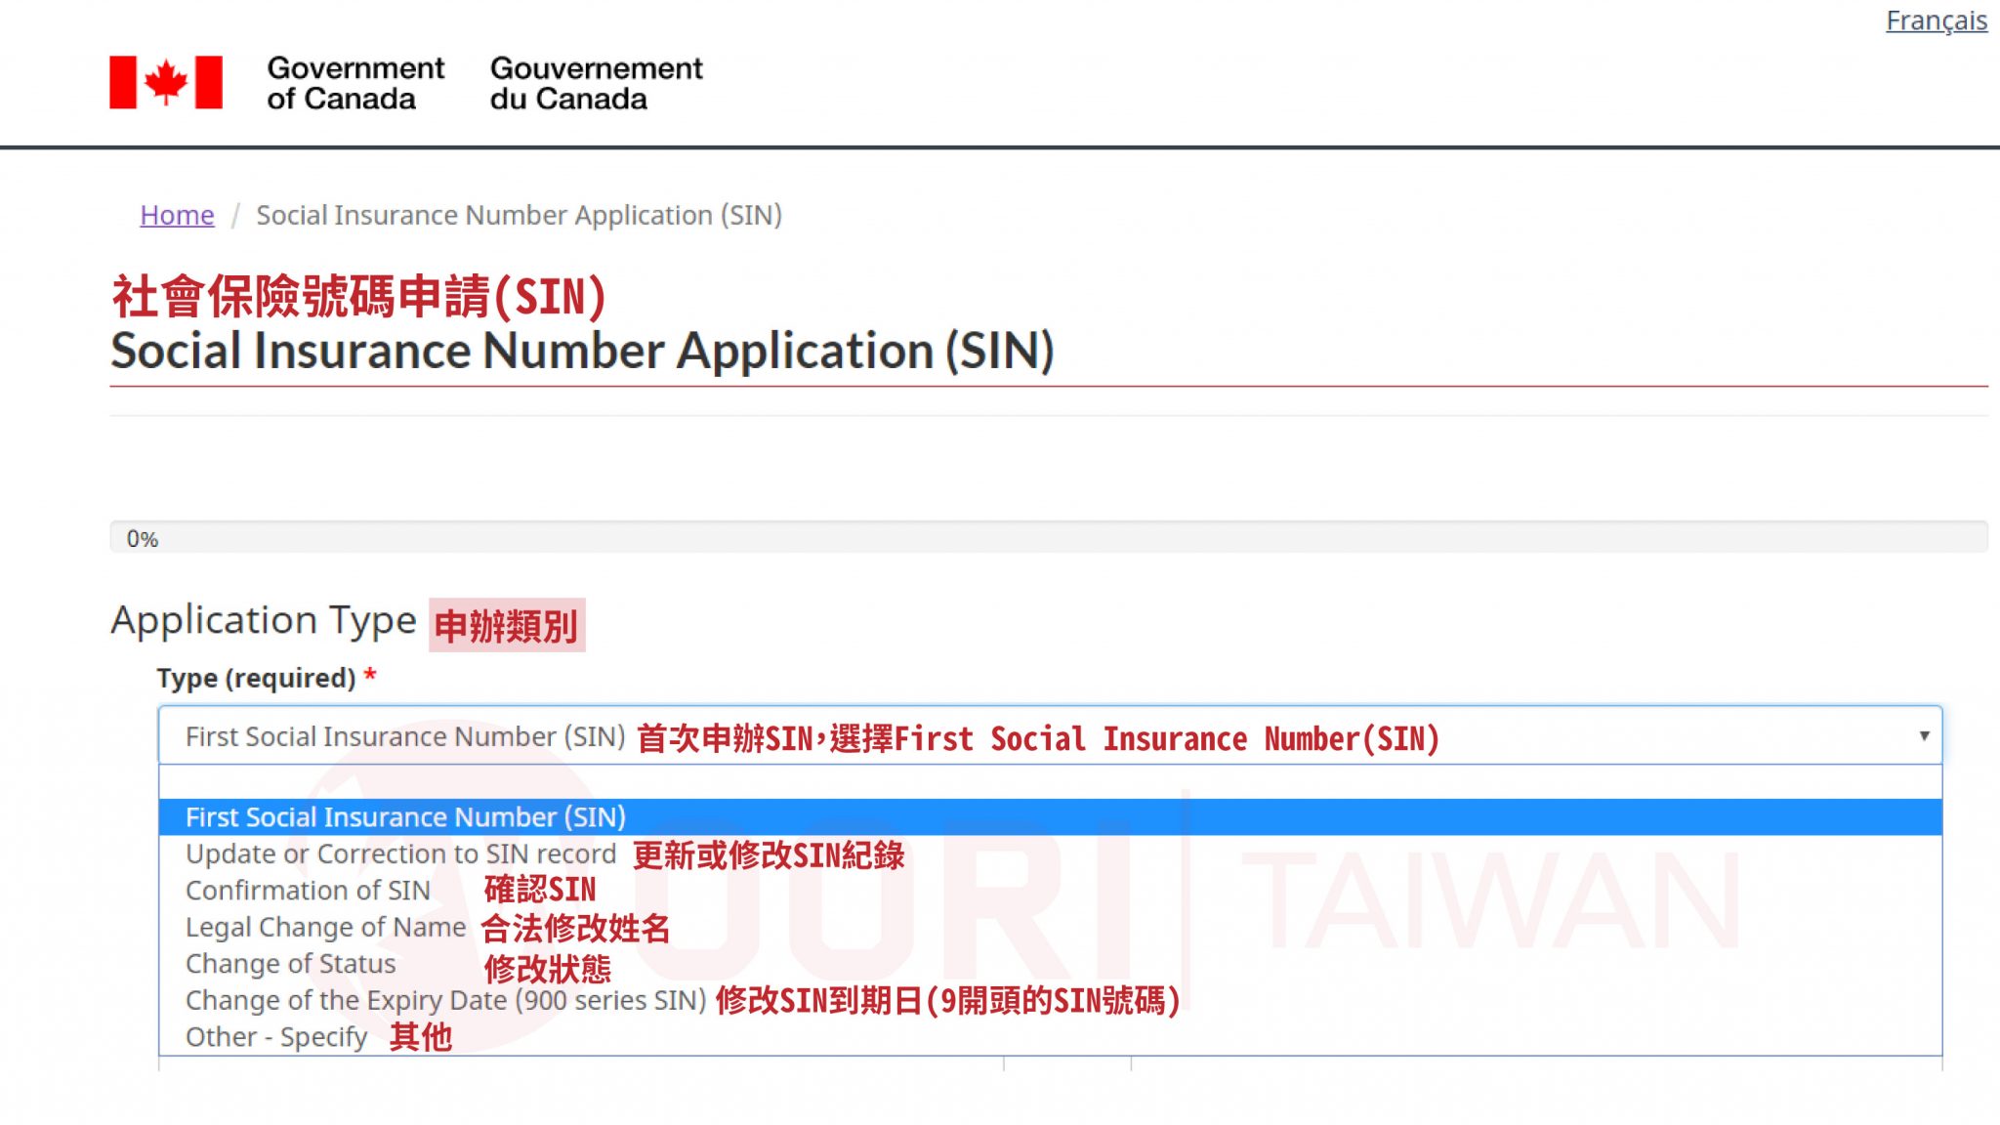
Task: Click the Home breadcrumb link
Action: tap(176, 215)
